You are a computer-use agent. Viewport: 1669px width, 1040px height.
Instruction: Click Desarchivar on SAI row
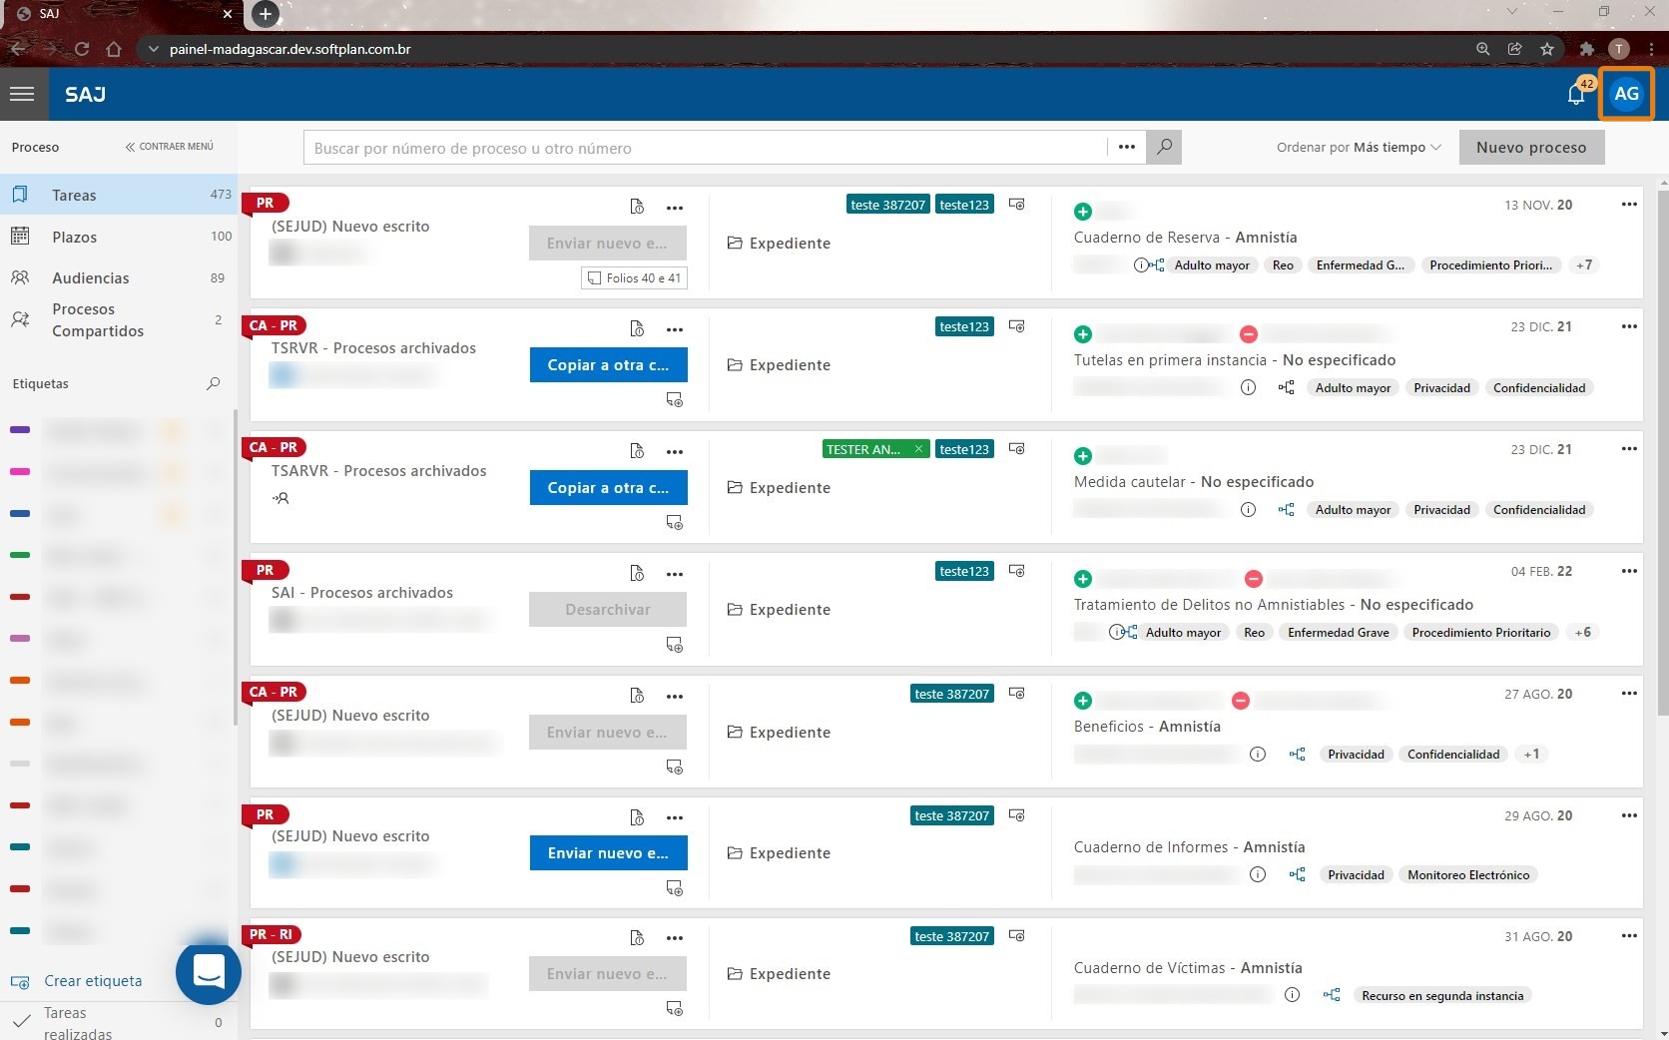click(x=608, y=610)
